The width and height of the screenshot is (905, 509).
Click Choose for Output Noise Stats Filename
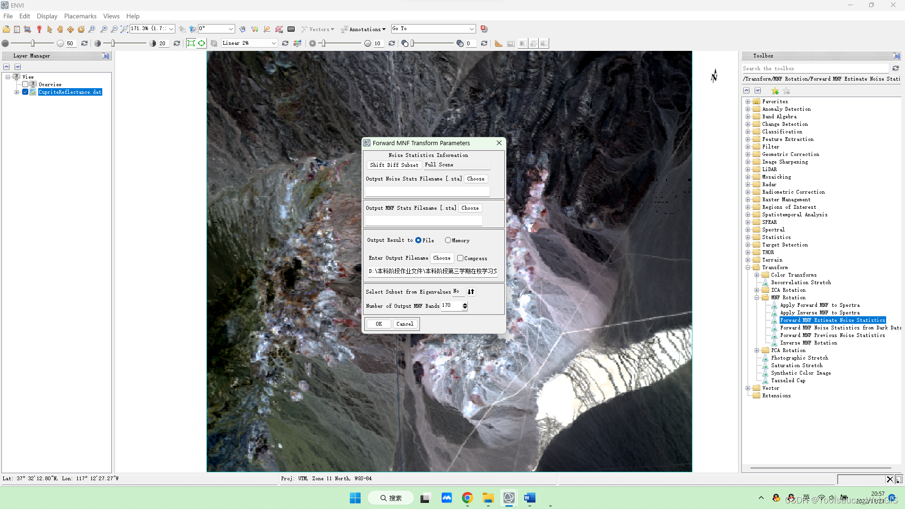click(x=475, y=179)
